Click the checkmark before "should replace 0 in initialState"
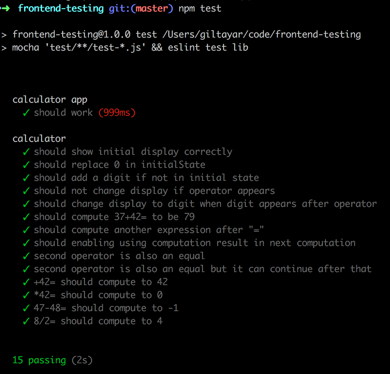 (26, 165)
